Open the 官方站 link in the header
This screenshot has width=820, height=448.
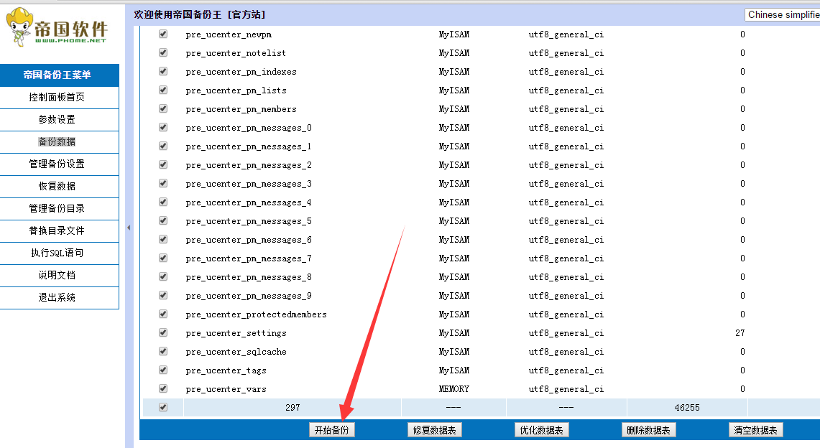tap(246, 14)
